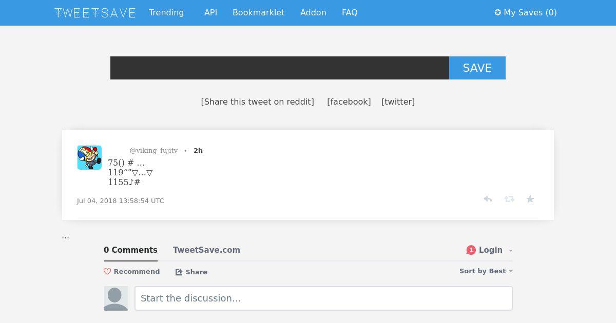The height and width of the screenshot is (323, 616).
Task: Select the 0 Comments tab
Action: pos(130,250)
